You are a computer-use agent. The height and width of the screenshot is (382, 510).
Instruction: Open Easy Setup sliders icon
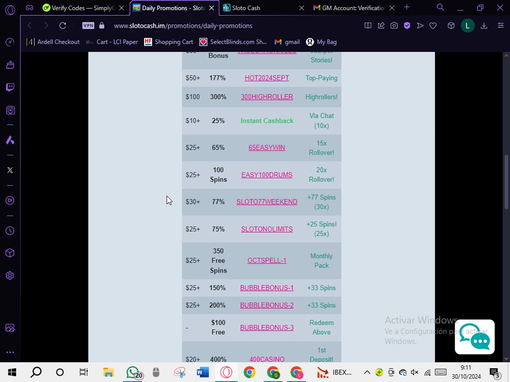(500, 25)
